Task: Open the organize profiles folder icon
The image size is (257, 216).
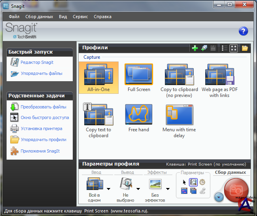Action: pyautogui.click(x=245, y=48)
